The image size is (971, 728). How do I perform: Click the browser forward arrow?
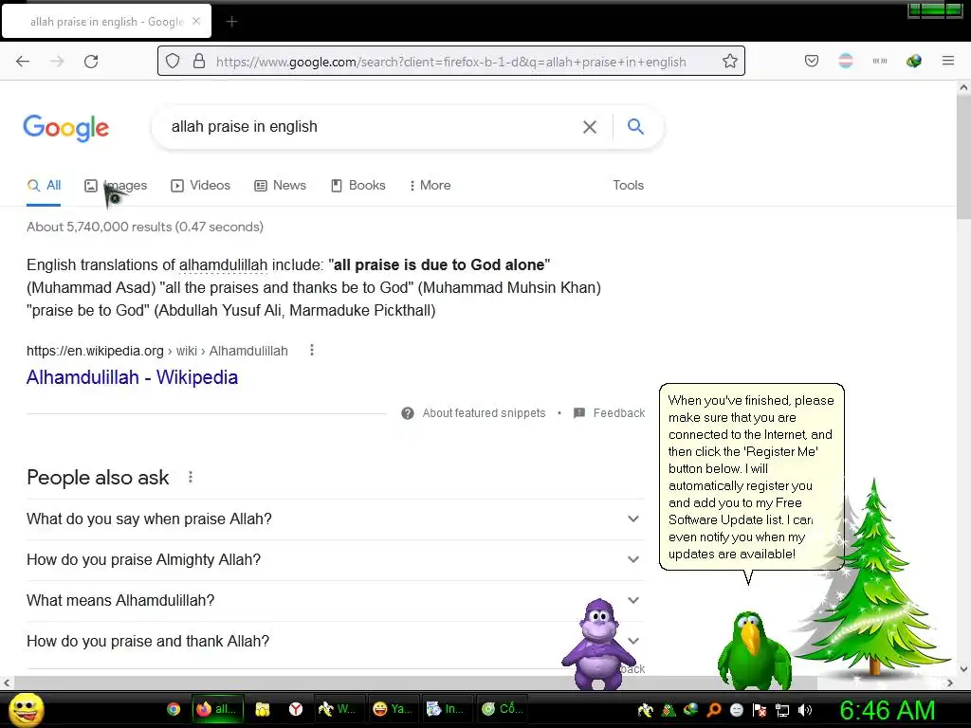tap(57, 62)
